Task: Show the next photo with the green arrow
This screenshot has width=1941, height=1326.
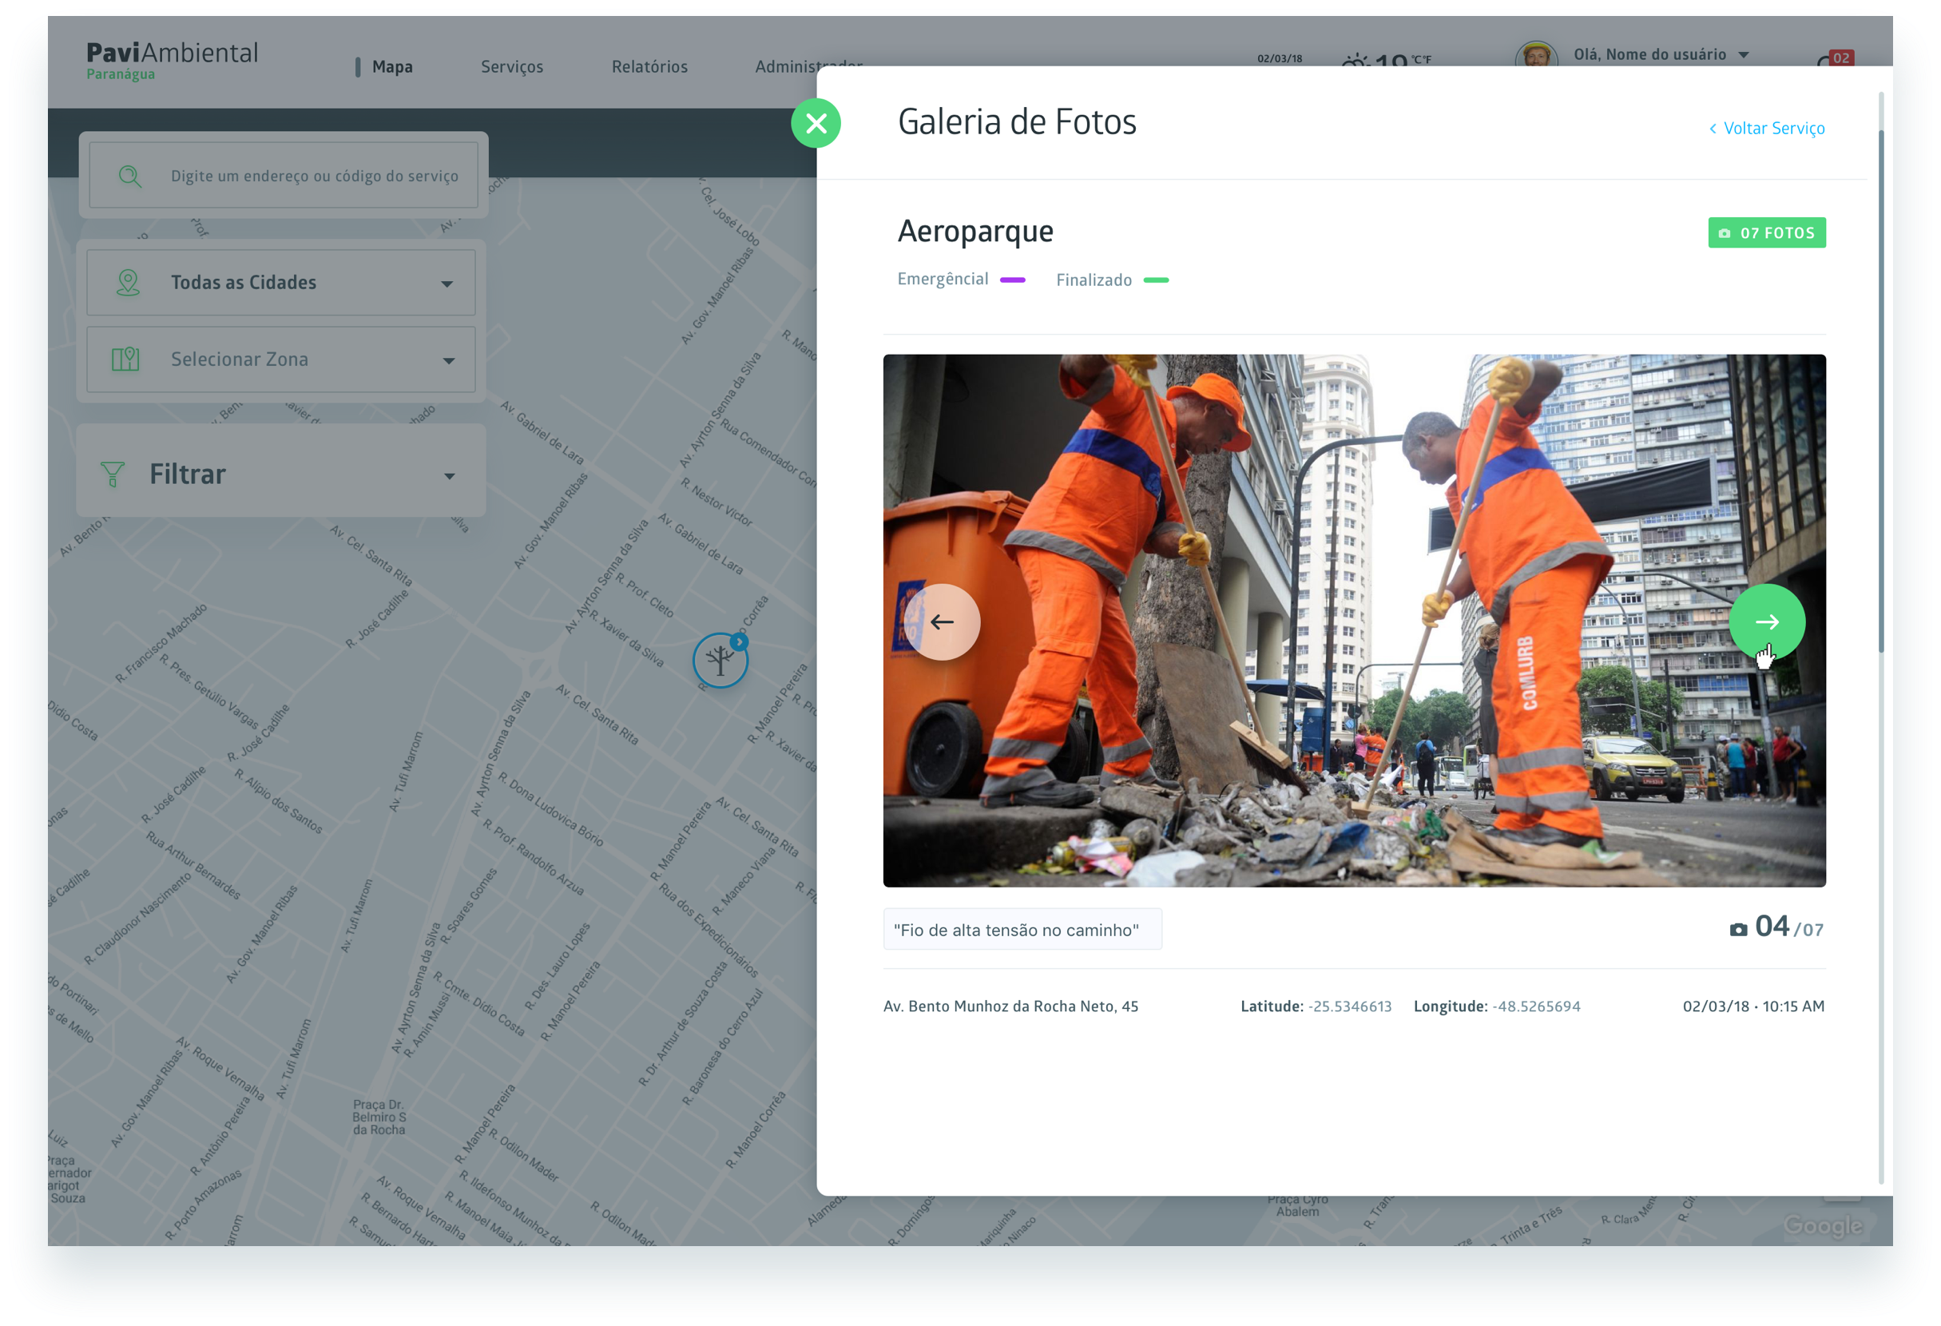Action: tap(1766, 622)
